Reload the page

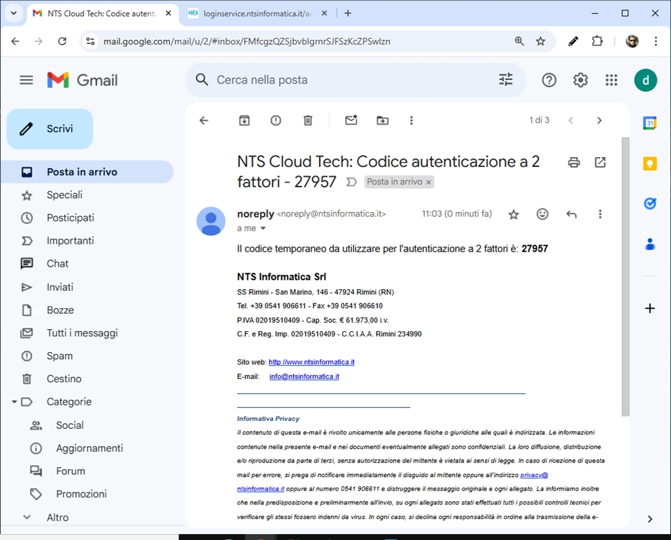pos(62,41)
